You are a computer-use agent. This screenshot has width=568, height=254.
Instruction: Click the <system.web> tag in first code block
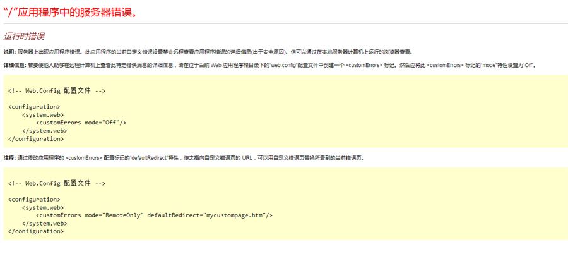43,115
